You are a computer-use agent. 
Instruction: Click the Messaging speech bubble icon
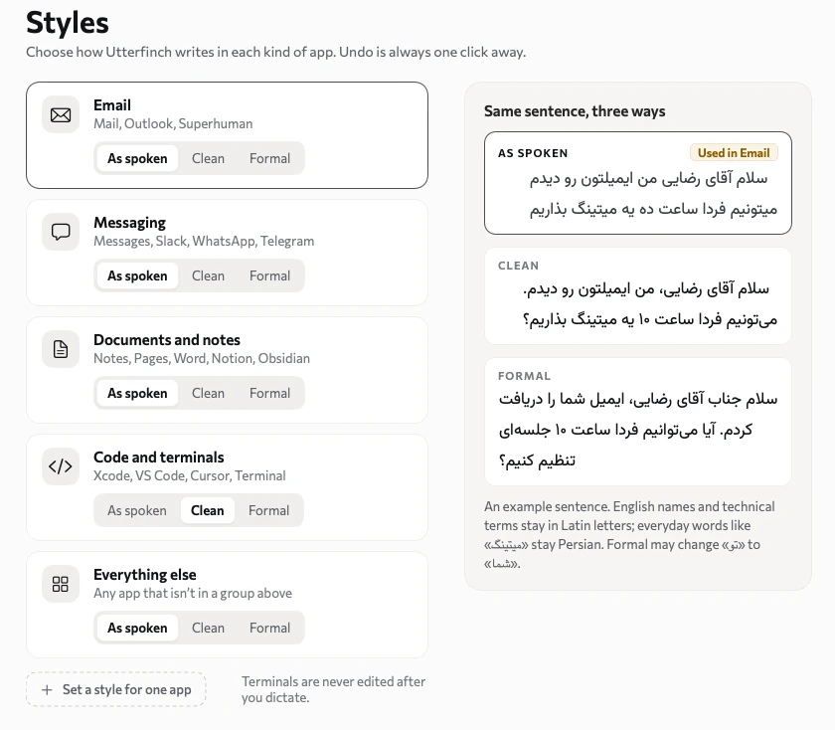click(61, 232)
